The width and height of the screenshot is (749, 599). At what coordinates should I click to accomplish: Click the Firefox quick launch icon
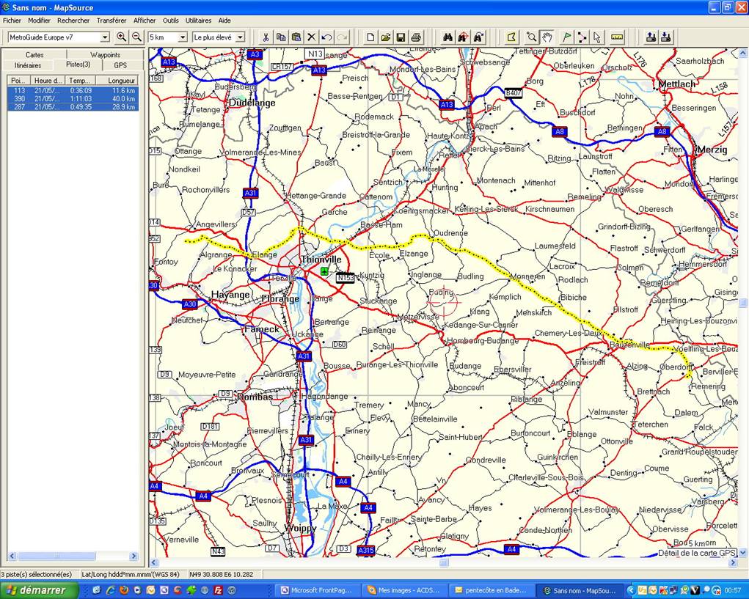click(x=124, y=590)
